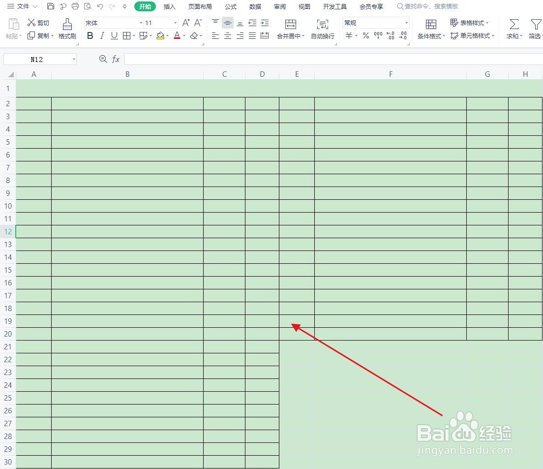Click the search commands box
The width and height of the screenshot is (543, 469).
[x=428, y=6]
